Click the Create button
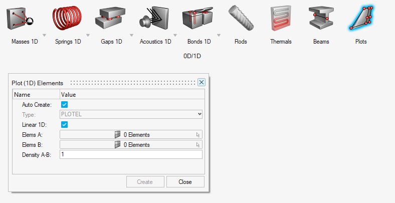 click(145, 182)
